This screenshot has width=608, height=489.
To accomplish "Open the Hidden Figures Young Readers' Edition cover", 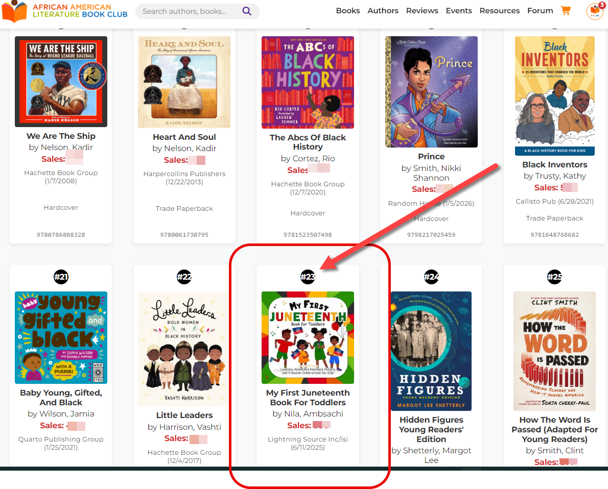I will click(431, 351).
